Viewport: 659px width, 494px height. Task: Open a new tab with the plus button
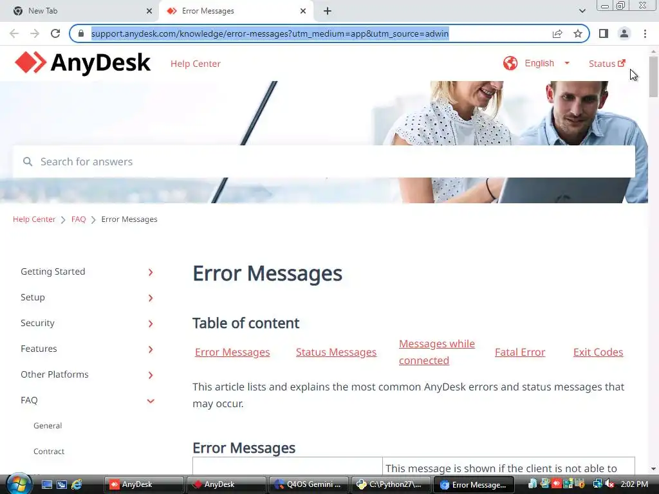(x=328, y=12)
